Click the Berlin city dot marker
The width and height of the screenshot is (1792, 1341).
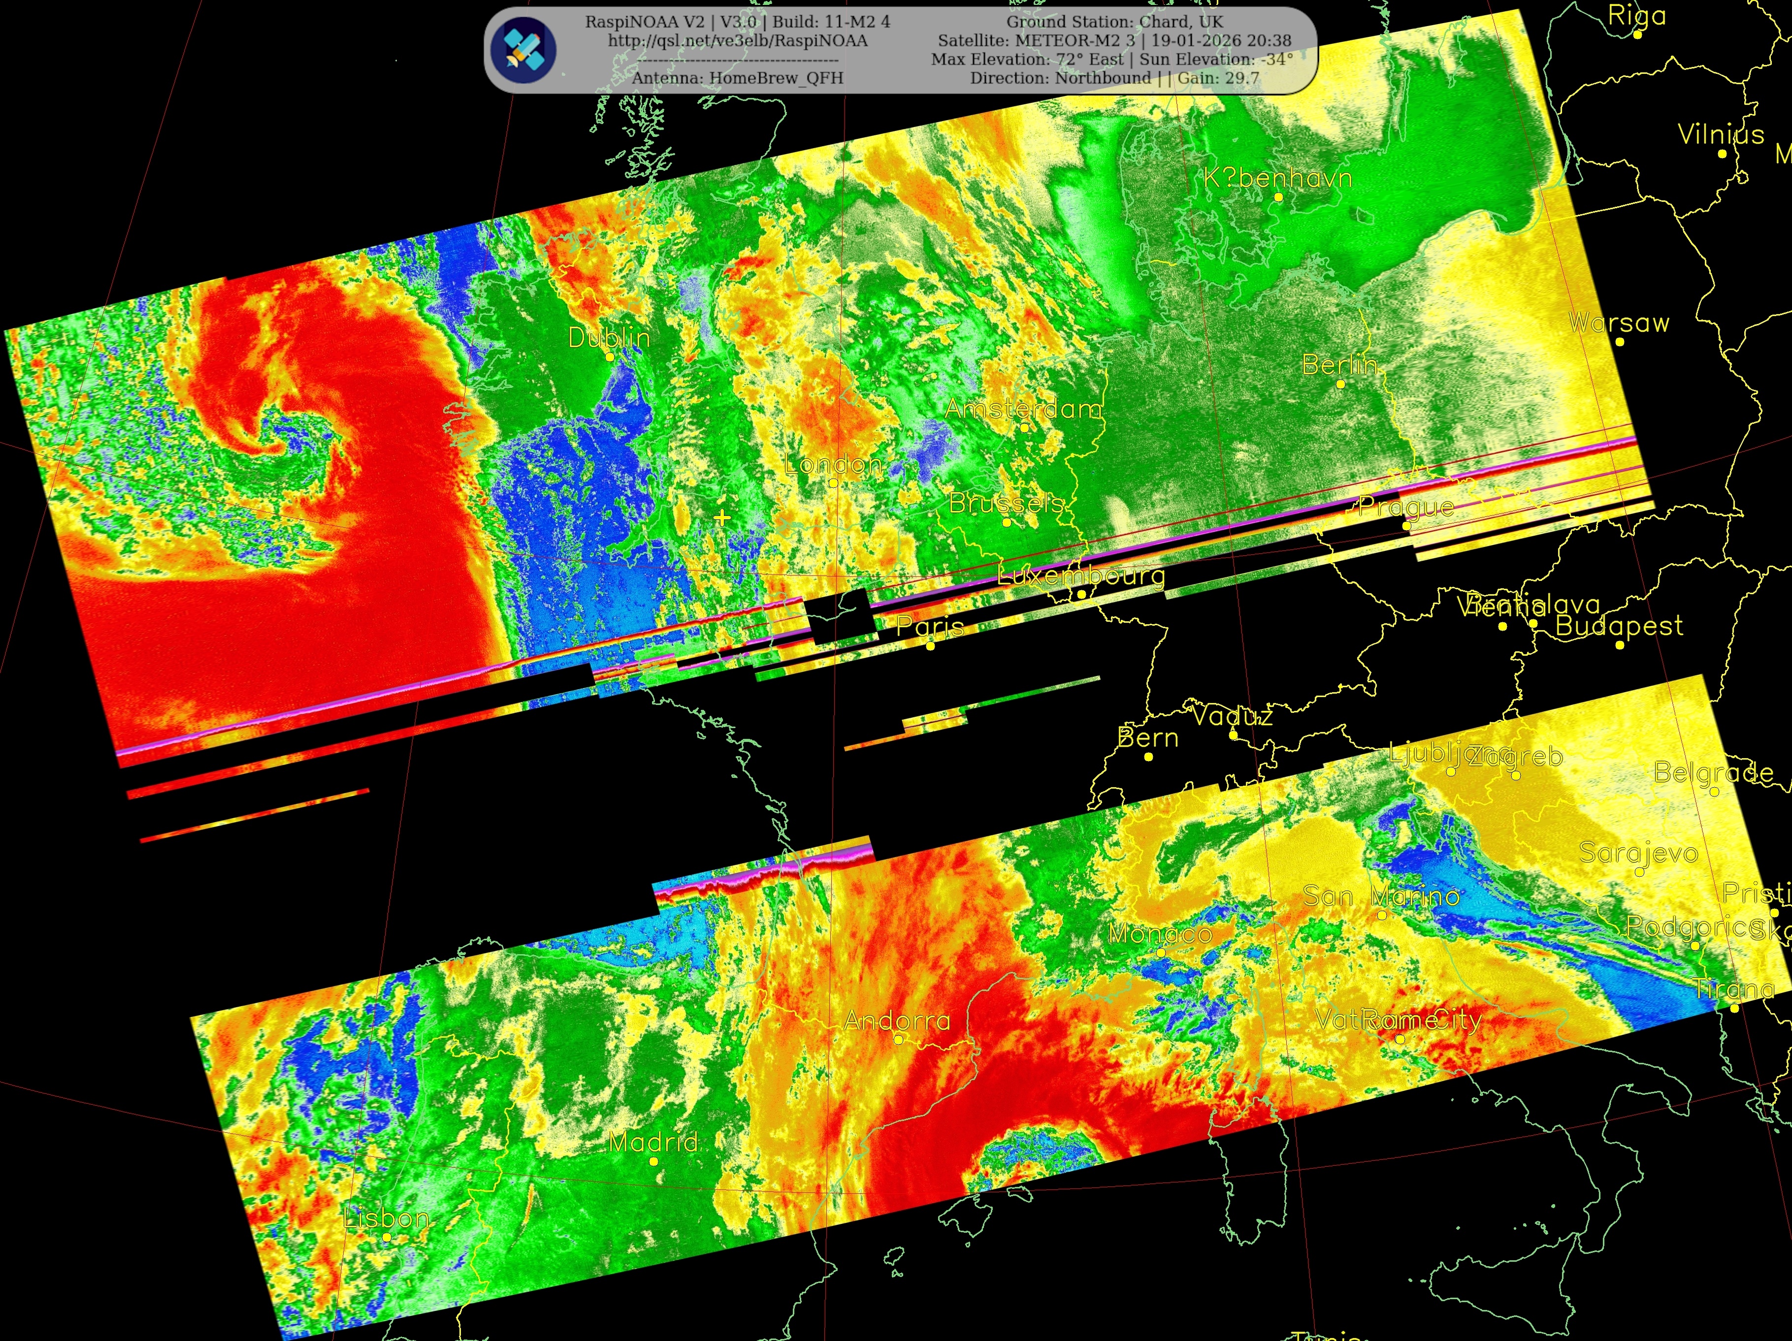[x=1341, y=384]
